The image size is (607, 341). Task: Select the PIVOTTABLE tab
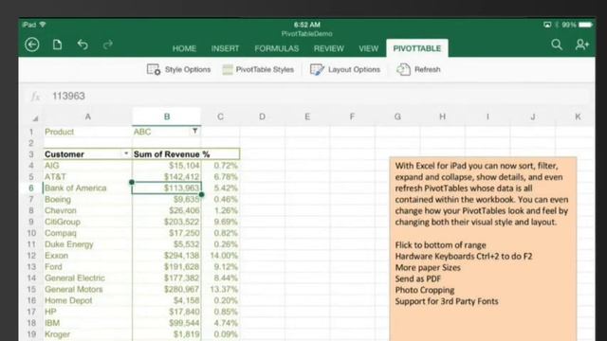[x=417, y=48]
